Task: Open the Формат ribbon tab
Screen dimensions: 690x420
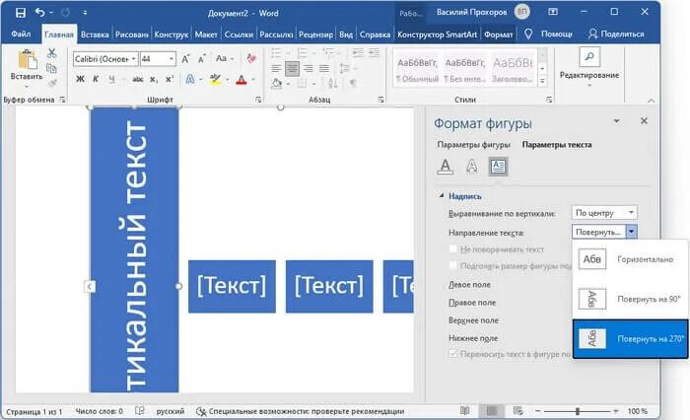Action: coord(499,35)
